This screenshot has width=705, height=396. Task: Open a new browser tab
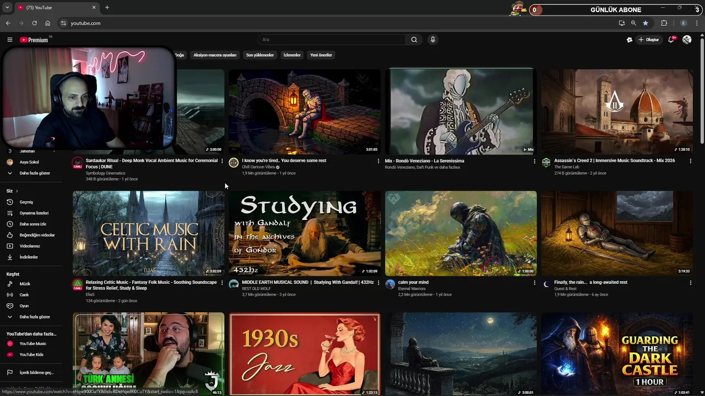(x=107, y=8)
